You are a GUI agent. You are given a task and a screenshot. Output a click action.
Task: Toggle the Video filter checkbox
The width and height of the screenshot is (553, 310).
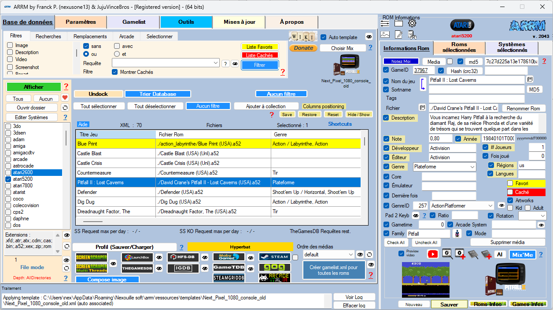coord(10,59)
